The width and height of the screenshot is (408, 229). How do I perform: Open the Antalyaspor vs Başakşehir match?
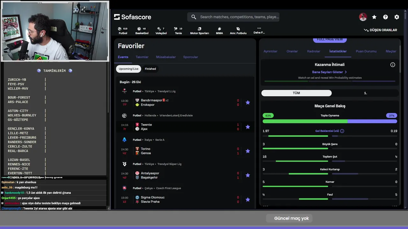click(185, 175)
